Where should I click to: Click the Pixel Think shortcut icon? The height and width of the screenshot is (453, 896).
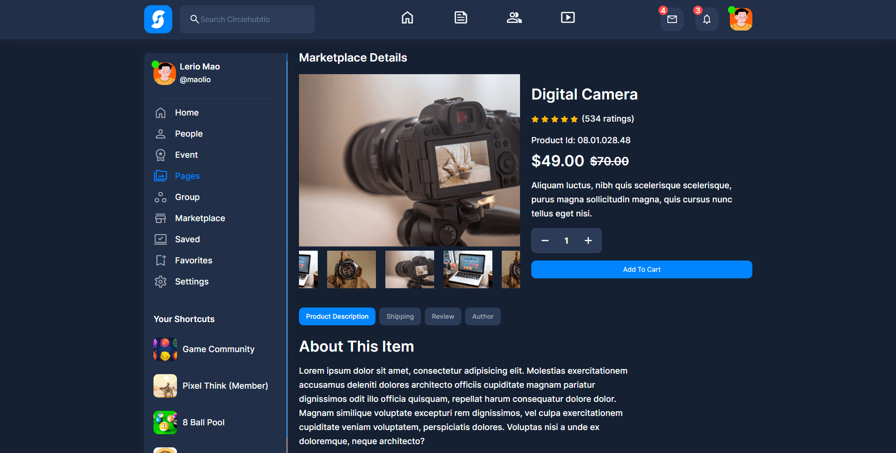point(165,386)
